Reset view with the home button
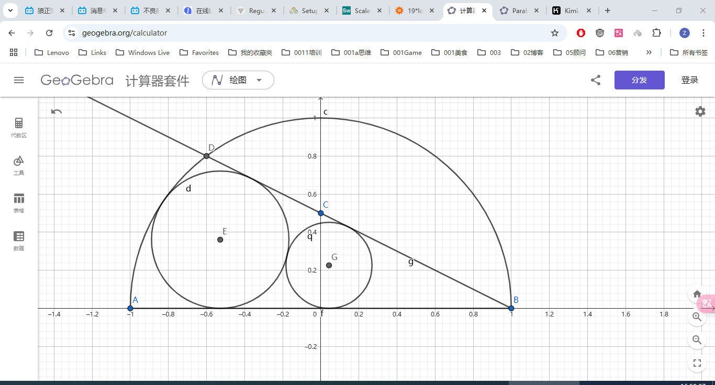This screenshot has width=715, height=385. click(697, 294)
